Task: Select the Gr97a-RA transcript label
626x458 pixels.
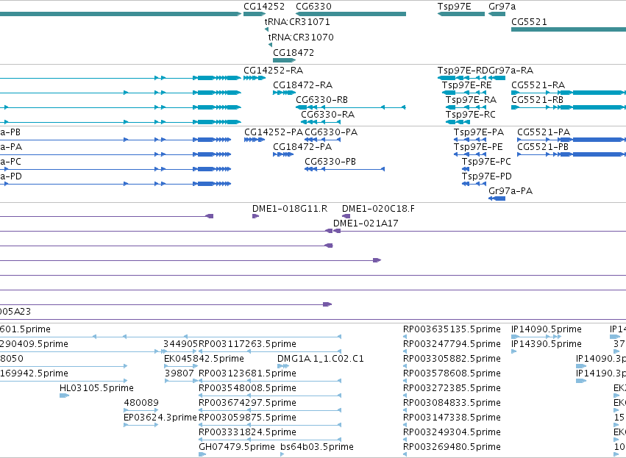Action: [511, 71]
